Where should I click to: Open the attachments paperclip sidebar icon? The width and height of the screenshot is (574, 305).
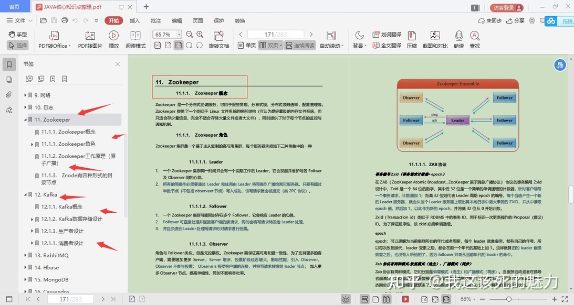(x=9, y=95)
